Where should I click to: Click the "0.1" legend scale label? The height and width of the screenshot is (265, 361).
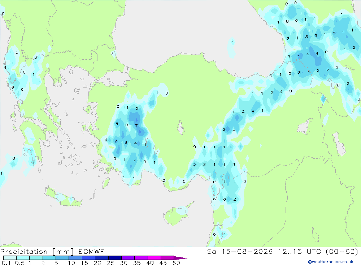point(6,263)
